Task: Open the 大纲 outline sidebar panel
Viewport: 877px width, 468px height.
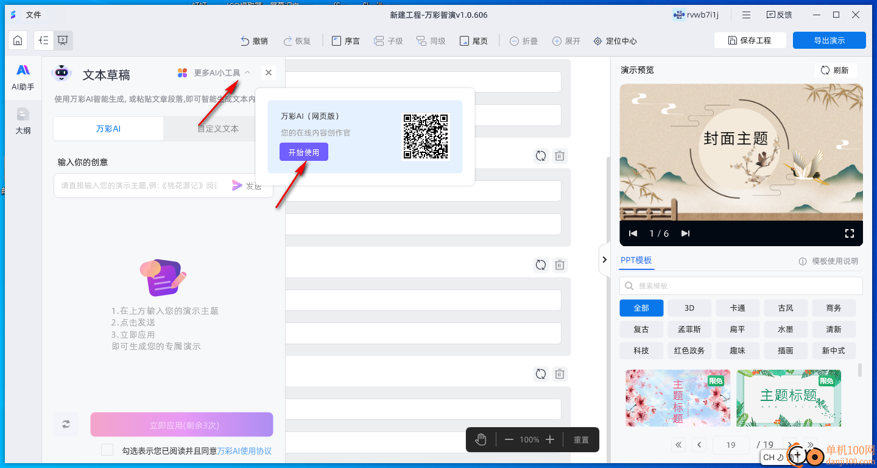Action: tap(23, 121)
